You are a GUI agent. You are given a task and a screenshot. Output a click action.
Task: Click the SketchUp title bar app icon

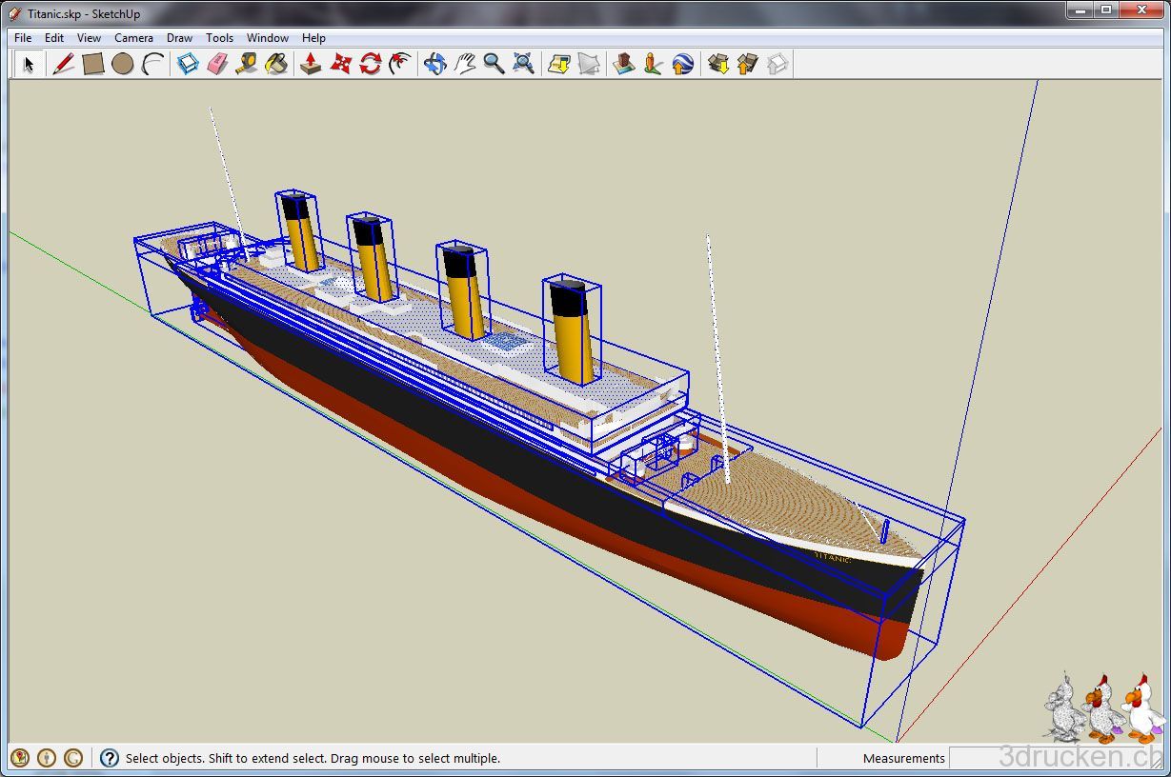point(15,13)
